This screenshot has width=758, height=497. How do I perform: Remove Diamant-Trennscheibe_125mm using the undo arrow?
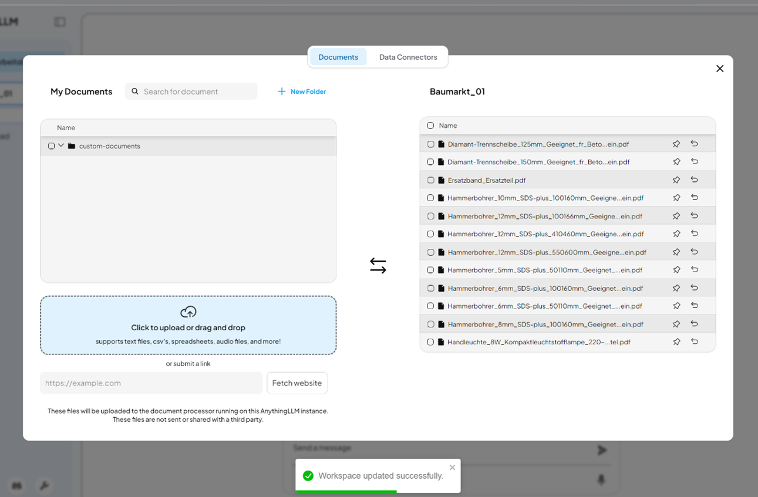click(695, 143)
